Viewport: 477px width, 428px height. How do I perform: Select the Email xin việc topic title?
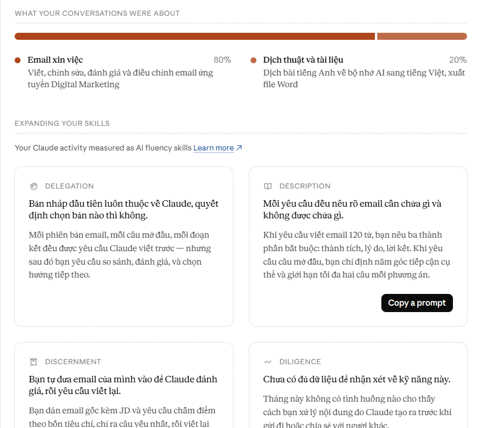(55, 60)
